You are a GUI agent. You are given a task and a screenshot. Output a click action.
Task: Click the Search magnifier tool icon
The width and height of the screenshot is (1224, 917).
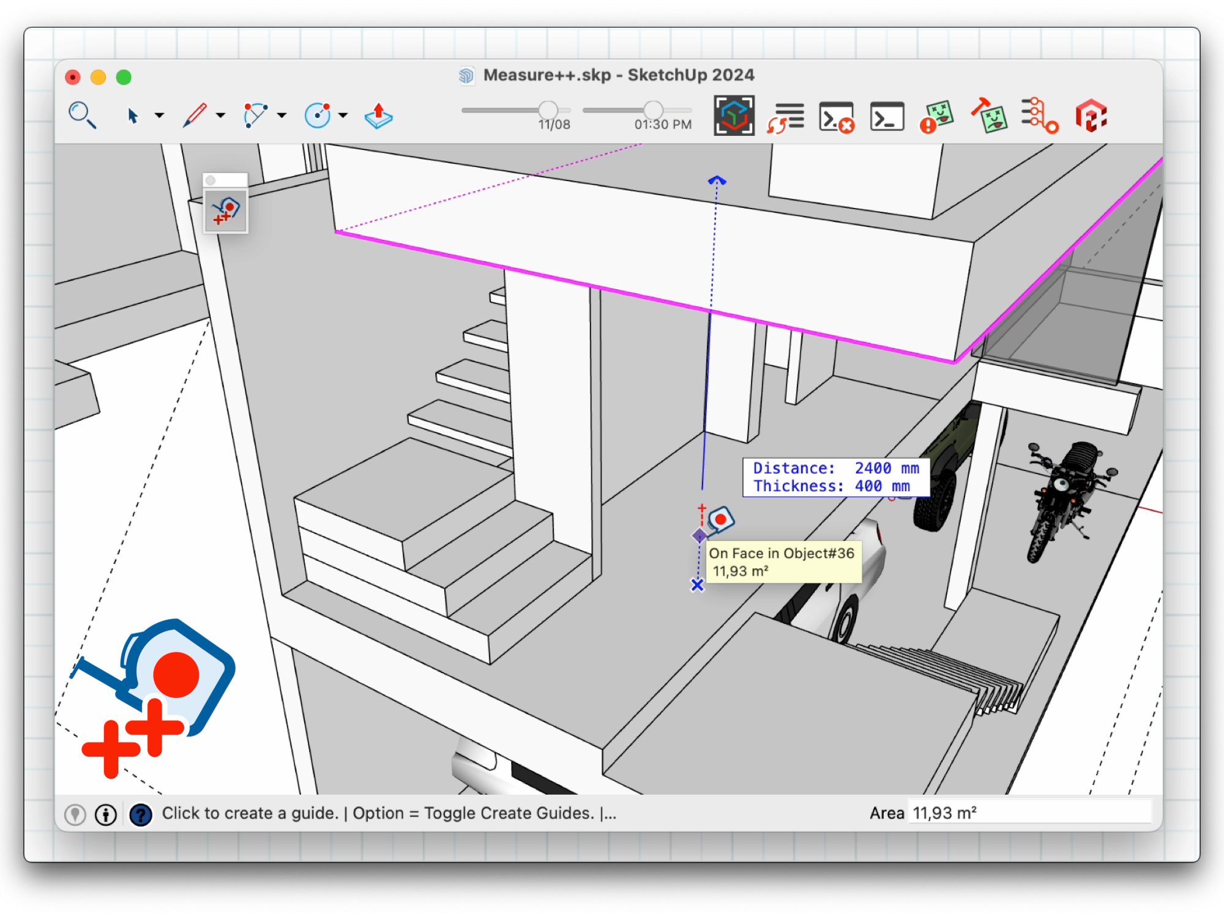pyautogui.click(x=82, y=115)
